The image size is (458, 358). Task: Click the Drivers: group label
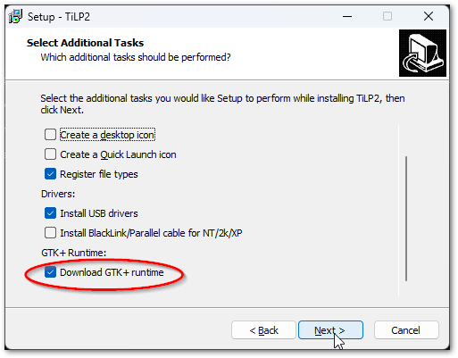pyautogui.click(x=58, y=194)
